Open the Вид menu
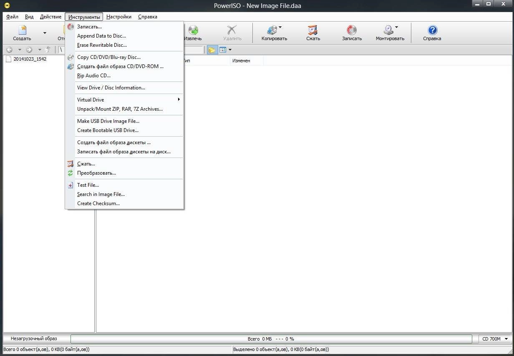Viewport: 514px width, 356px height. click(29, 17)
